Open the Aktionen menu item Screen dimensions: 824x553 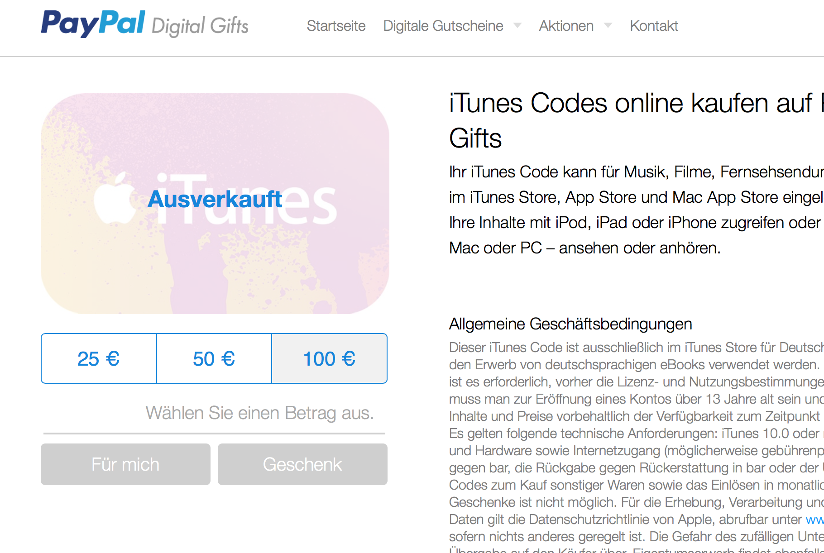[566, 26]
